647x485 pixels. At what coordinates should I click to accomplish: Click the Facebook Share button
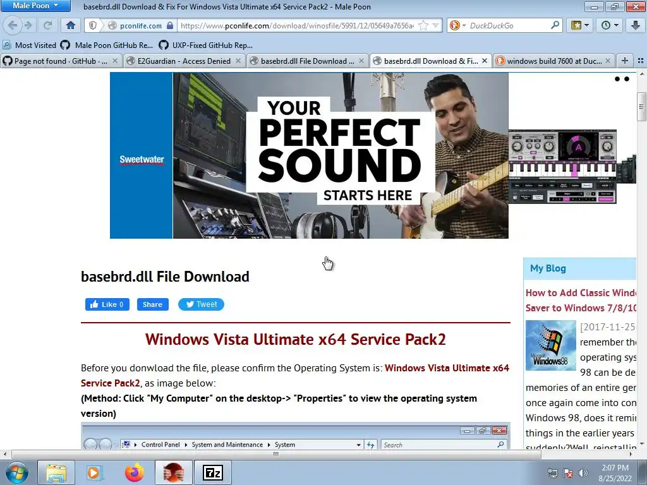coord(153,304)
